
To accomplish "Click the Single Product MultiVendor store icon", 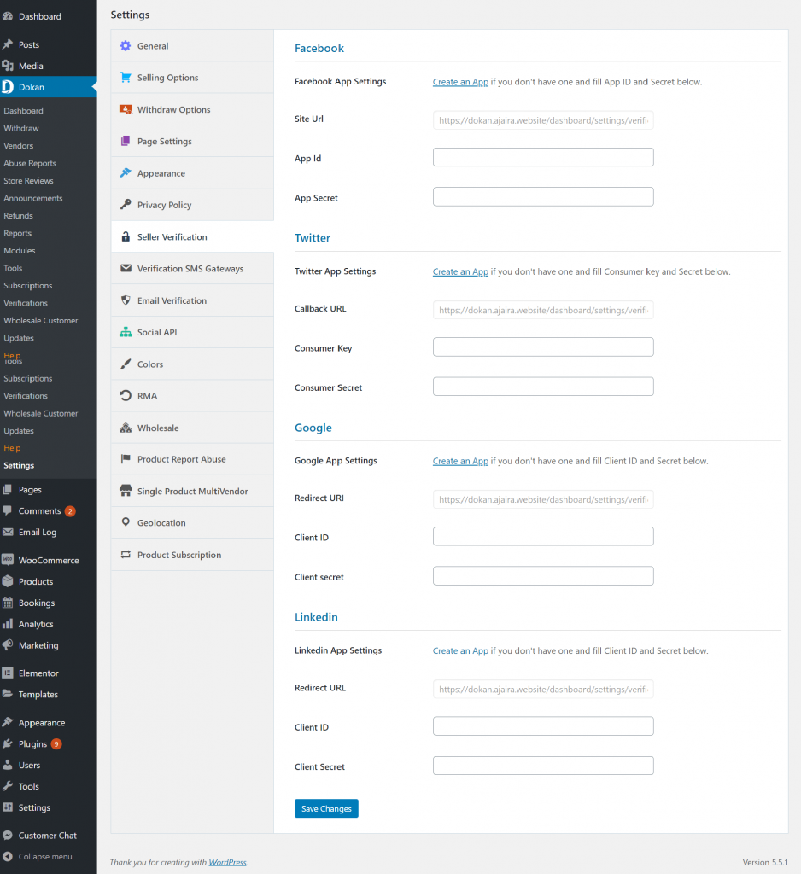I will point(126,491).
